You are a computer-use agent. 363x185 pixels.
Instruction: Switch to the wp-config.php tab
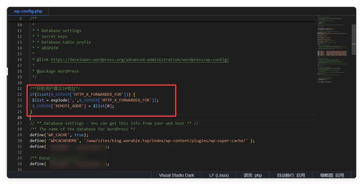(x=28, y=11)
